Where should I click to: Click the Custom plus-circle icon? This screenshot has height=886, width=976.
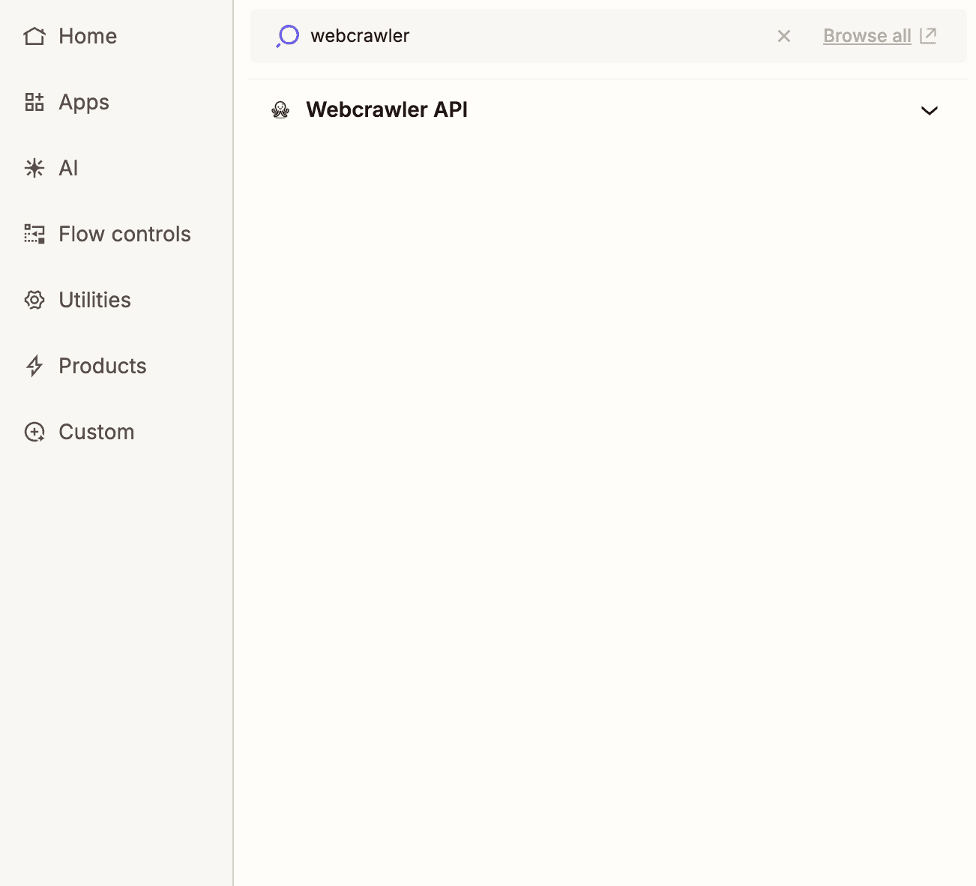pos(34,432)
